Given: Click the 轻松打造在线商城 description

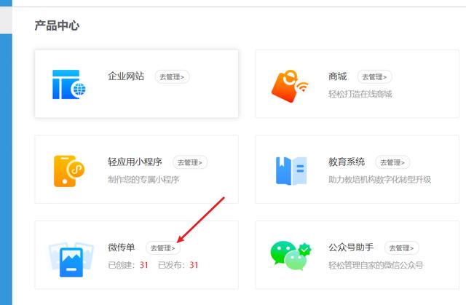Looking at the screenshot, I should coord(360,94).
